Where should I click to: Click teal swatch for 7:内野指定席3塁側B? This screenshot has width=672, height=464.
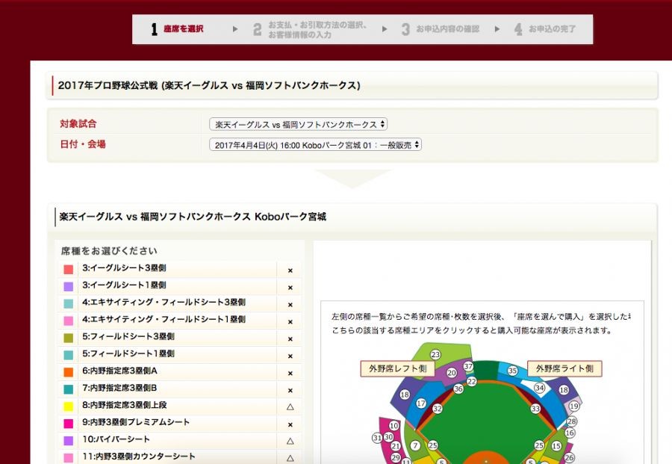(x=68, y=389)
